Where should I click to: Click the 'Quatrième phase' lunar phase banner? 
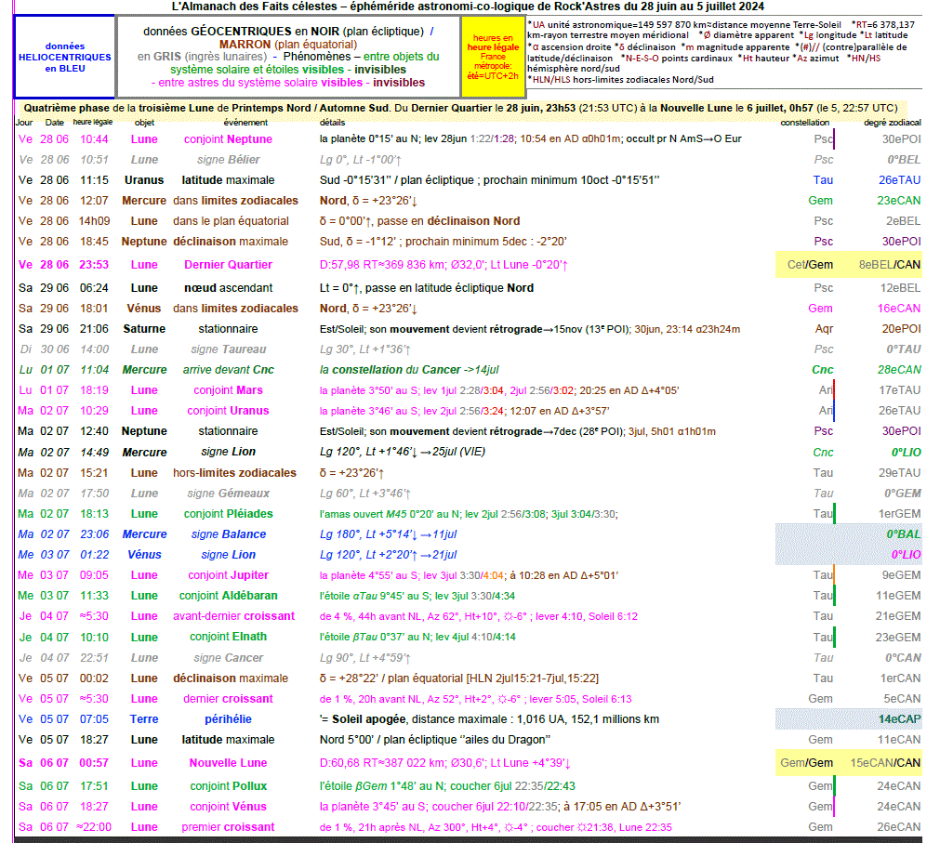coord(460,108)
